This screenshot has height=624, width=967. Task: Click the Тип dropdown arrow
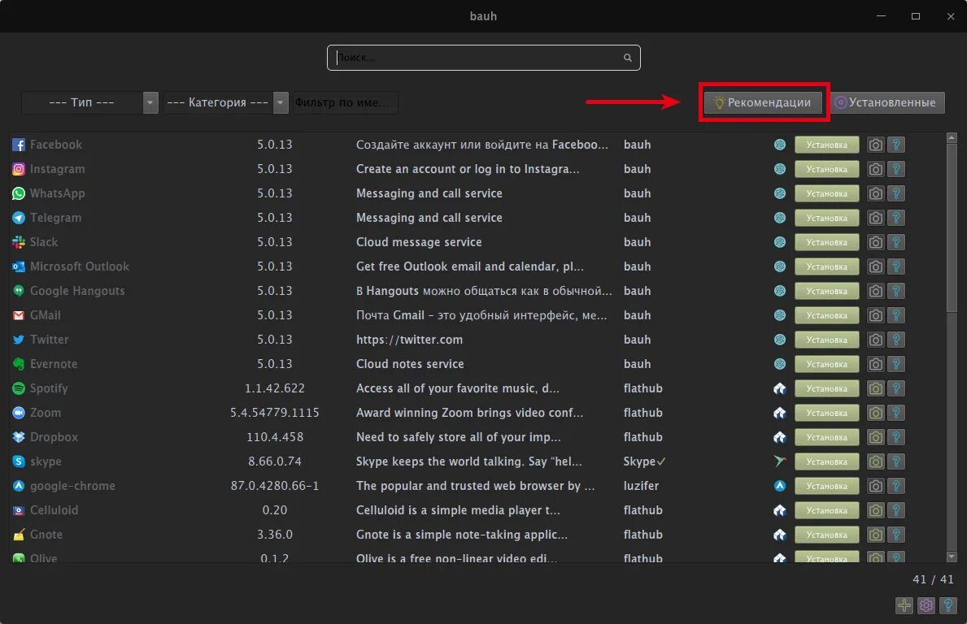[150, 102]
